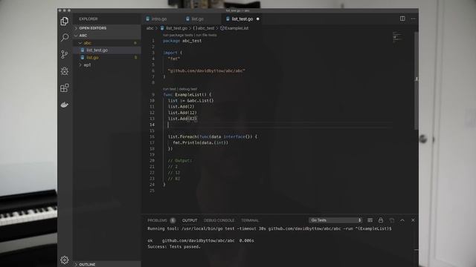Click the unsaved dot on the list_test.go tab

pyautogui.click(x=258, y=19)
